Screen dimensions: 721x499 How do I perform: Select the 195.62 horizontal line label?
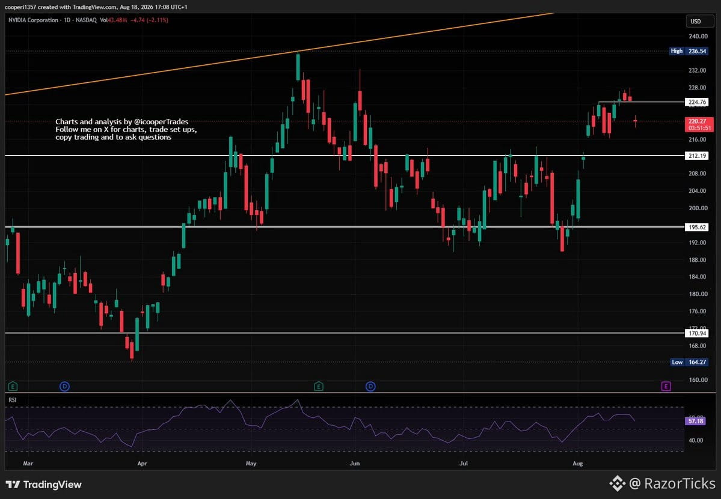pyautogui.click(x=696, y=227)
